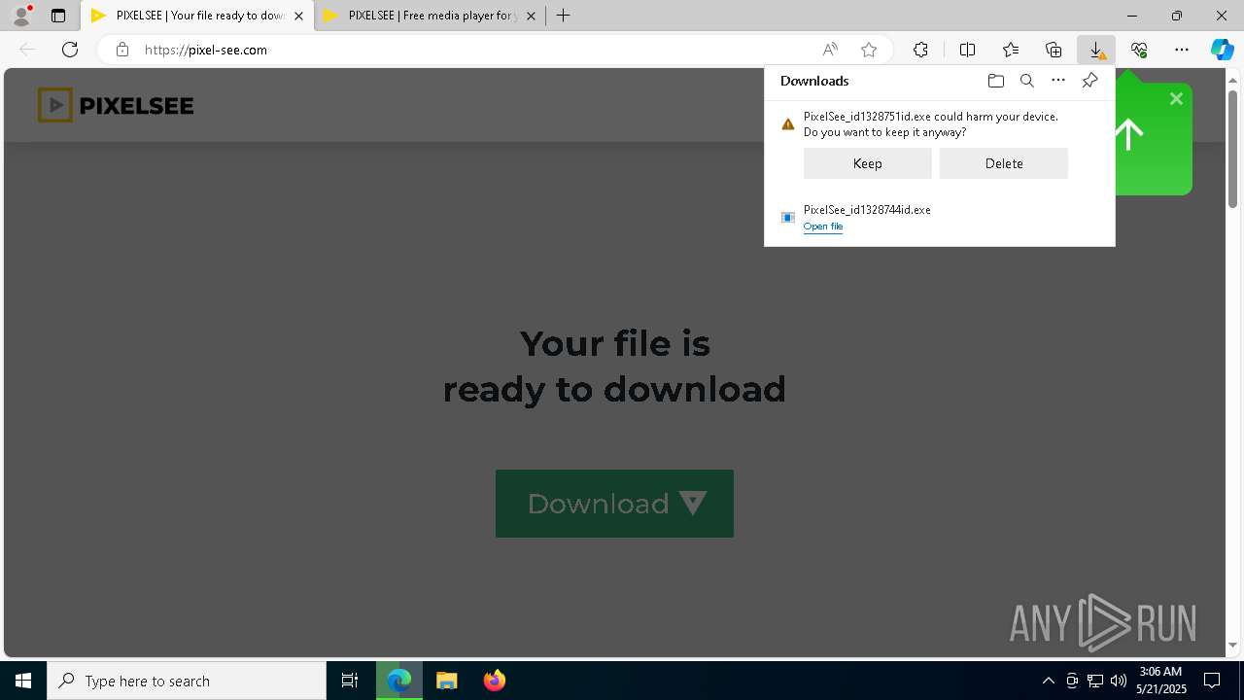Close the green arrow popup
Image resolution: width=1244 pixels, height=700 pixels.
1176,98
